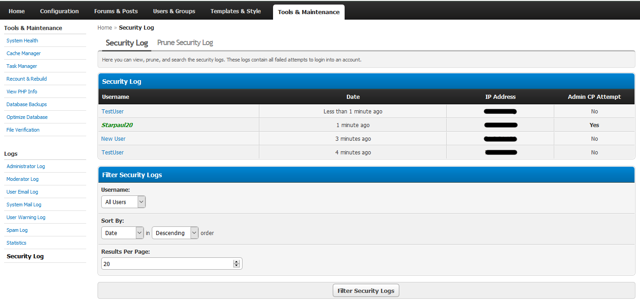Click the Results Per Page input field
Screen dimensions: 640x302
(x=167, y=264)
